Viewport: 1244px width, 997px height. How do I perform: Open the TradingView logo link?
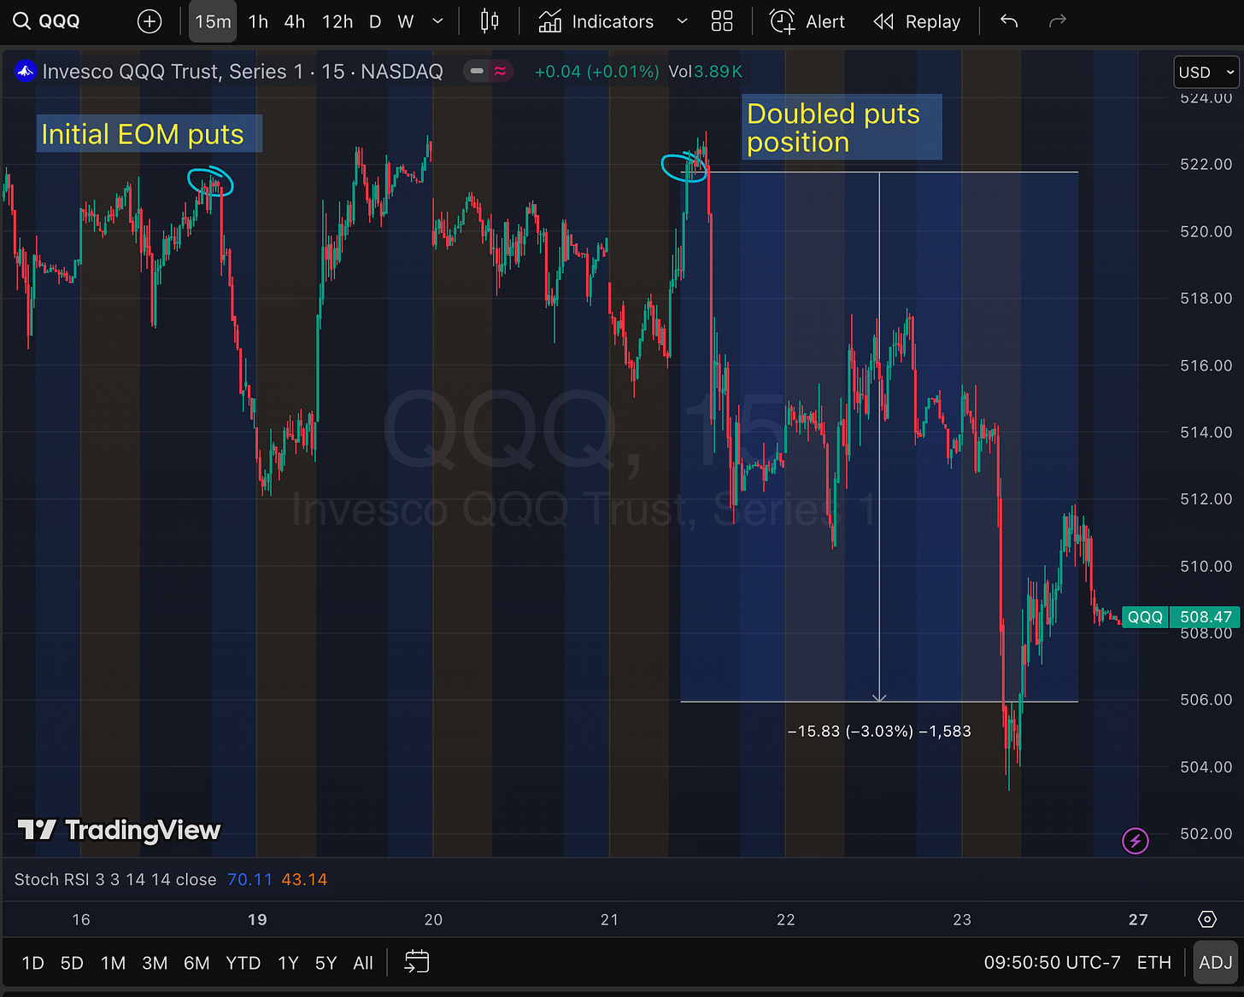pyautogui.click(x=120, y=830)
